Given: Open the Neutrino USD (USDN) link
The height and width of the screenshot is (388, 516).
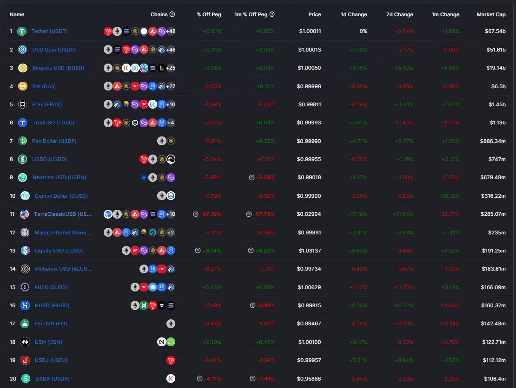Looking at the screenshot, I should point(59,177).
